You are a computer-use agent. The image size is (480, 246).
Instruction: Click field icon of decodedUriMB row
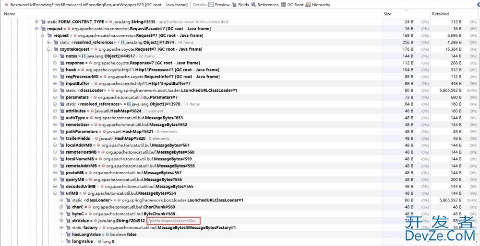pos(62,187)
